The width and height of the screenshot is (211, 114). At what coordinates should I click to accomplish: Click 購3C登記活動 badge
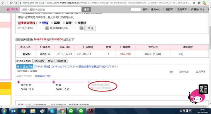(x=25, y=66)
